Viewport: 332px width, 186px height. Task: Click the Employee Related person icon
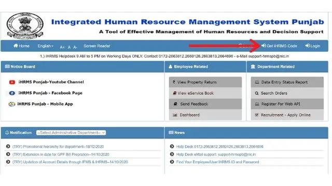coord(170,67)
